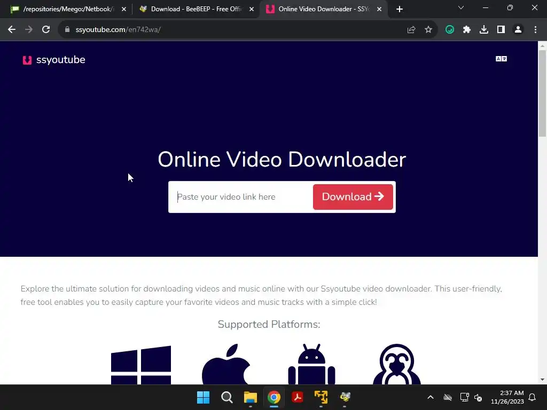The image size is (547, 410).
Task: Share this page using the share icon
Action: click(411, 30)
